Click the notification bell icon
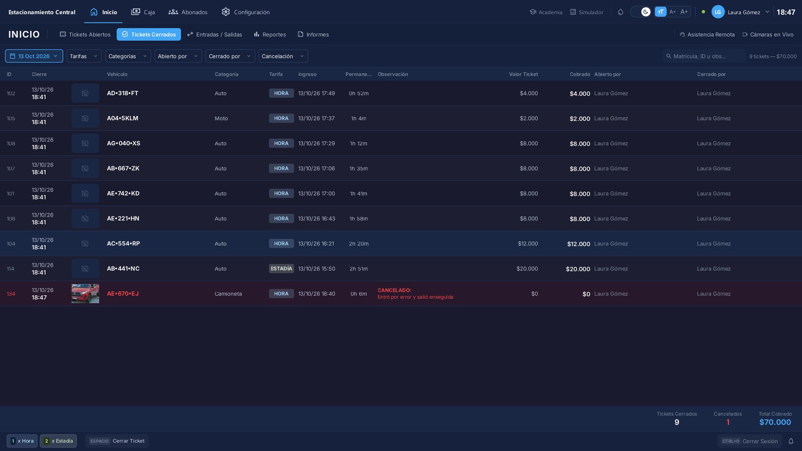 (x=791, y=441)
